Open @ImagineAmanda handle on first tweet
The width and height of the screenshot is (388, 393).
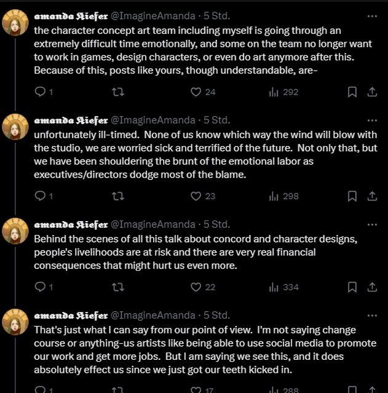click(152, 16)
